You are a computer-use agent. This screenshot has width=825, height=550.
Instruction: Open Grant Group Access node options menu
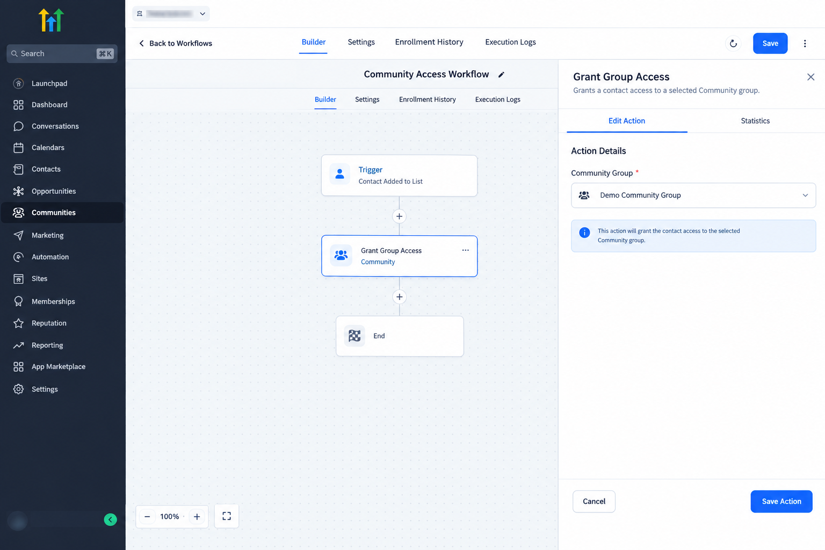[x=465, y=250]
